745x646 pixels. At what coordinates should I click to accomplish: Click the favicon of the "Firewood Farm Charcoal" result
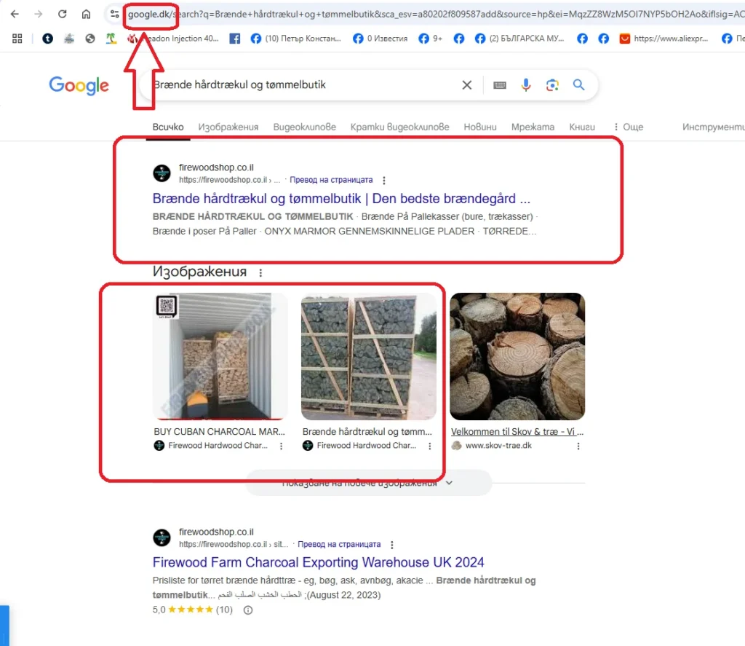(162, 537)
